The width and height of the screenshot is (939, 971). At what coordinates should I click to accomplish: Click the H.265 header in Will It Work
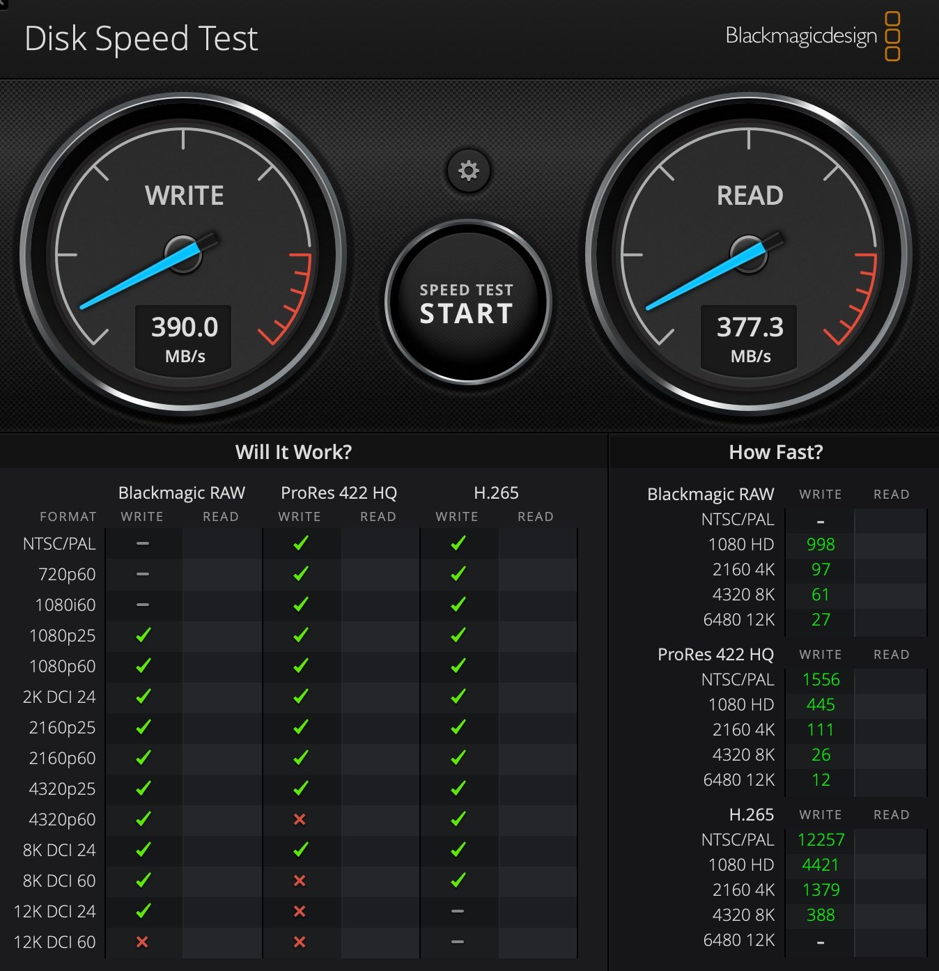[496, 492]
